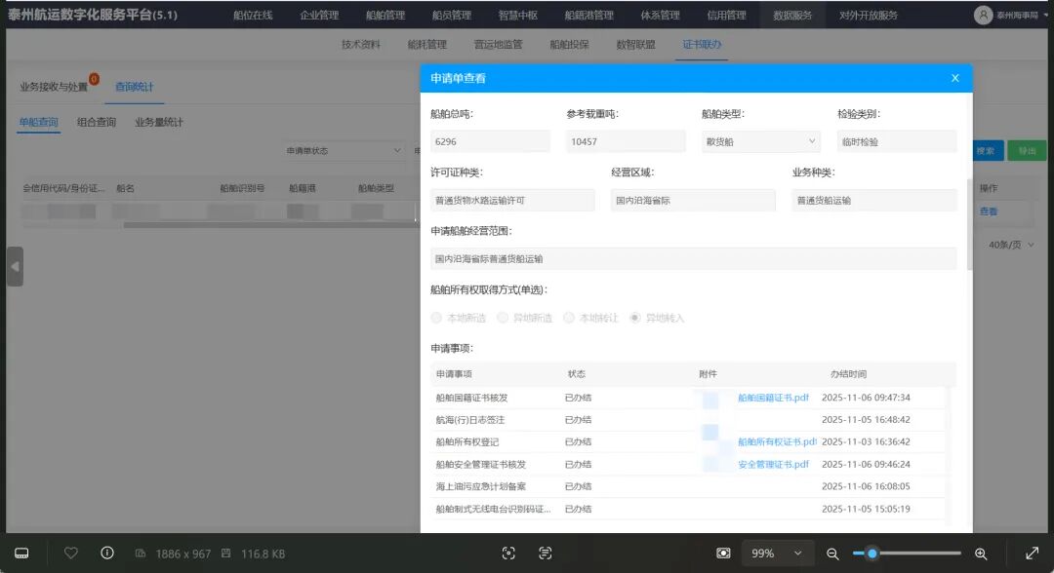This screenshot has width=1054, height=573.
Task: Open the 船舶管理 top menu
Action: pos(385,15)
